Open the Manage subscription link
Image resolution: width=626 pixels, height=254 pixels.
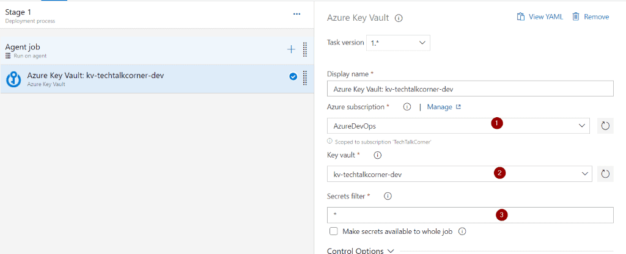pos(440,107)
